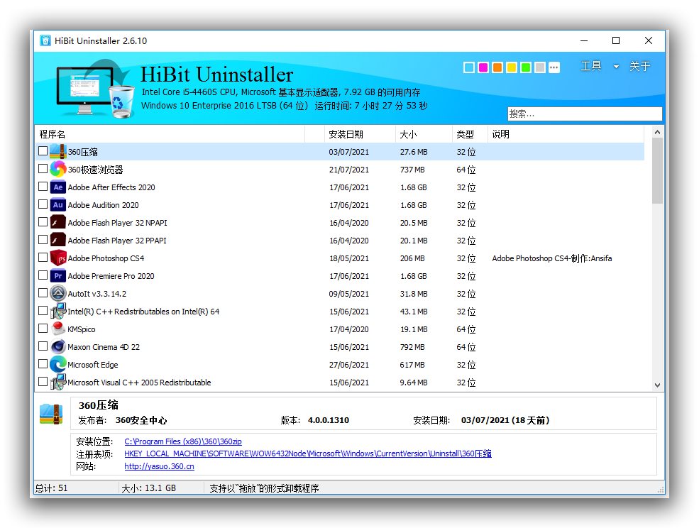Click the KMSpico red button icon

pyautogui.click(x=58, y=329)
